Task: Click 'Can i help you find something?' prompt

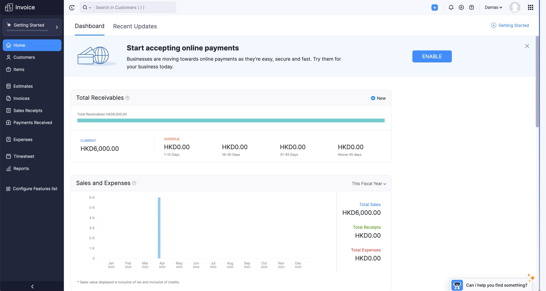Action: pos(497,285)
